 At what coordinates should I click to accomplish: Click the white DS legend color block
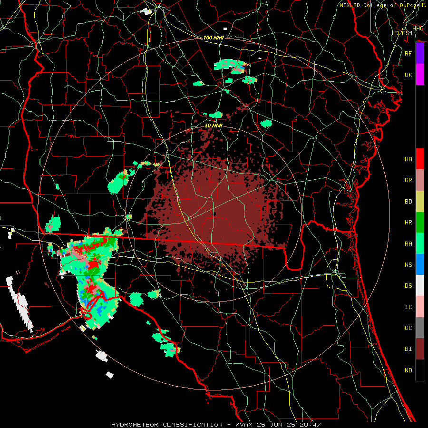(420, 285)
